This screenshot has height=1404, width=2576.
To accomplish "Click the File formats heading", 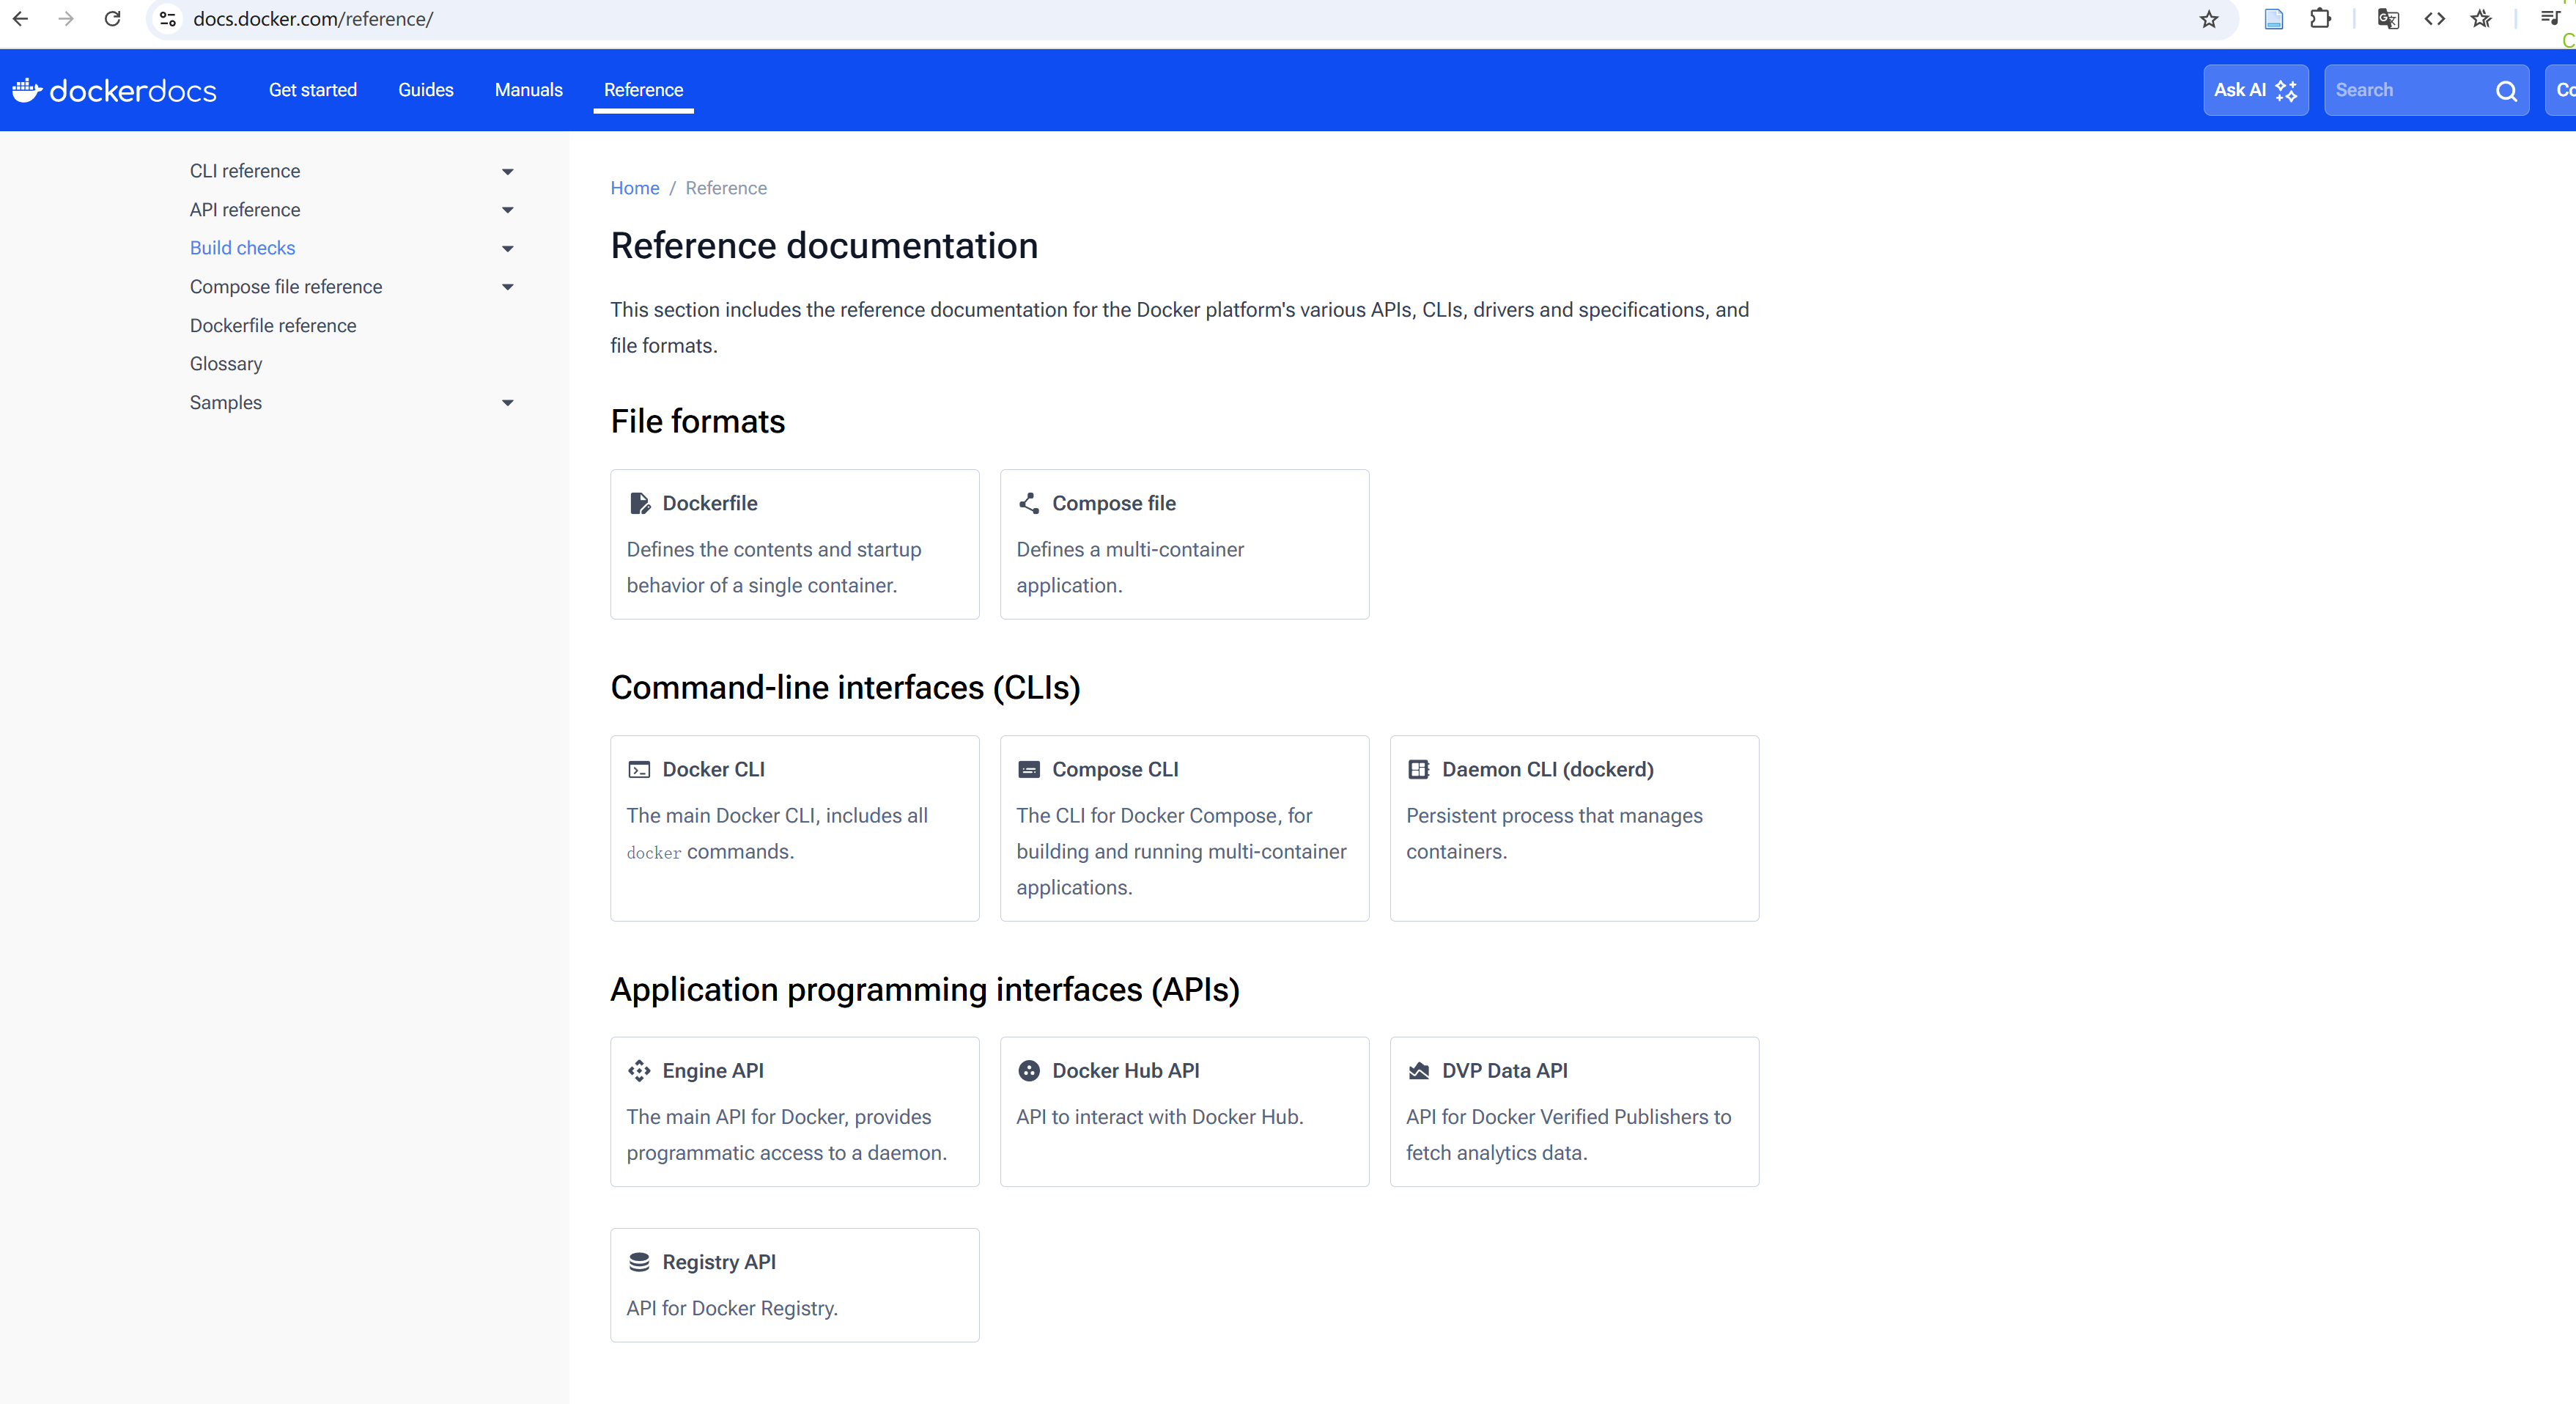I will (698, 422).
